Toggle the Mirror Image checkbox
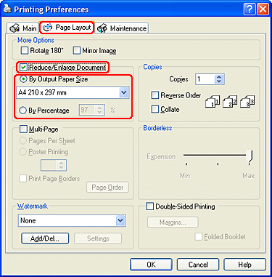 click(77, 51)
